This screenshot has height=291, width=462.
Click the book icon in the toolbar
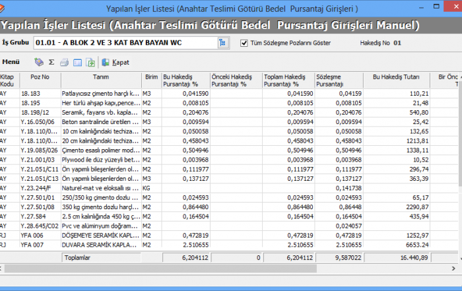click(39, 63)
